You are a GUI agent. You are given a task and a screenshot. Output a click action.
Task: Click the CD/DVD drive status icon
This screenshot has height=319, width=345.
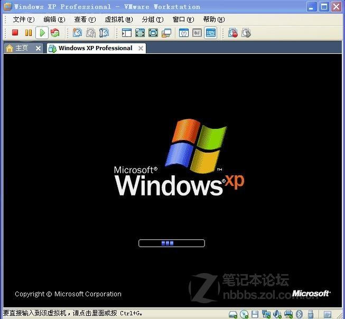[244, 314]
